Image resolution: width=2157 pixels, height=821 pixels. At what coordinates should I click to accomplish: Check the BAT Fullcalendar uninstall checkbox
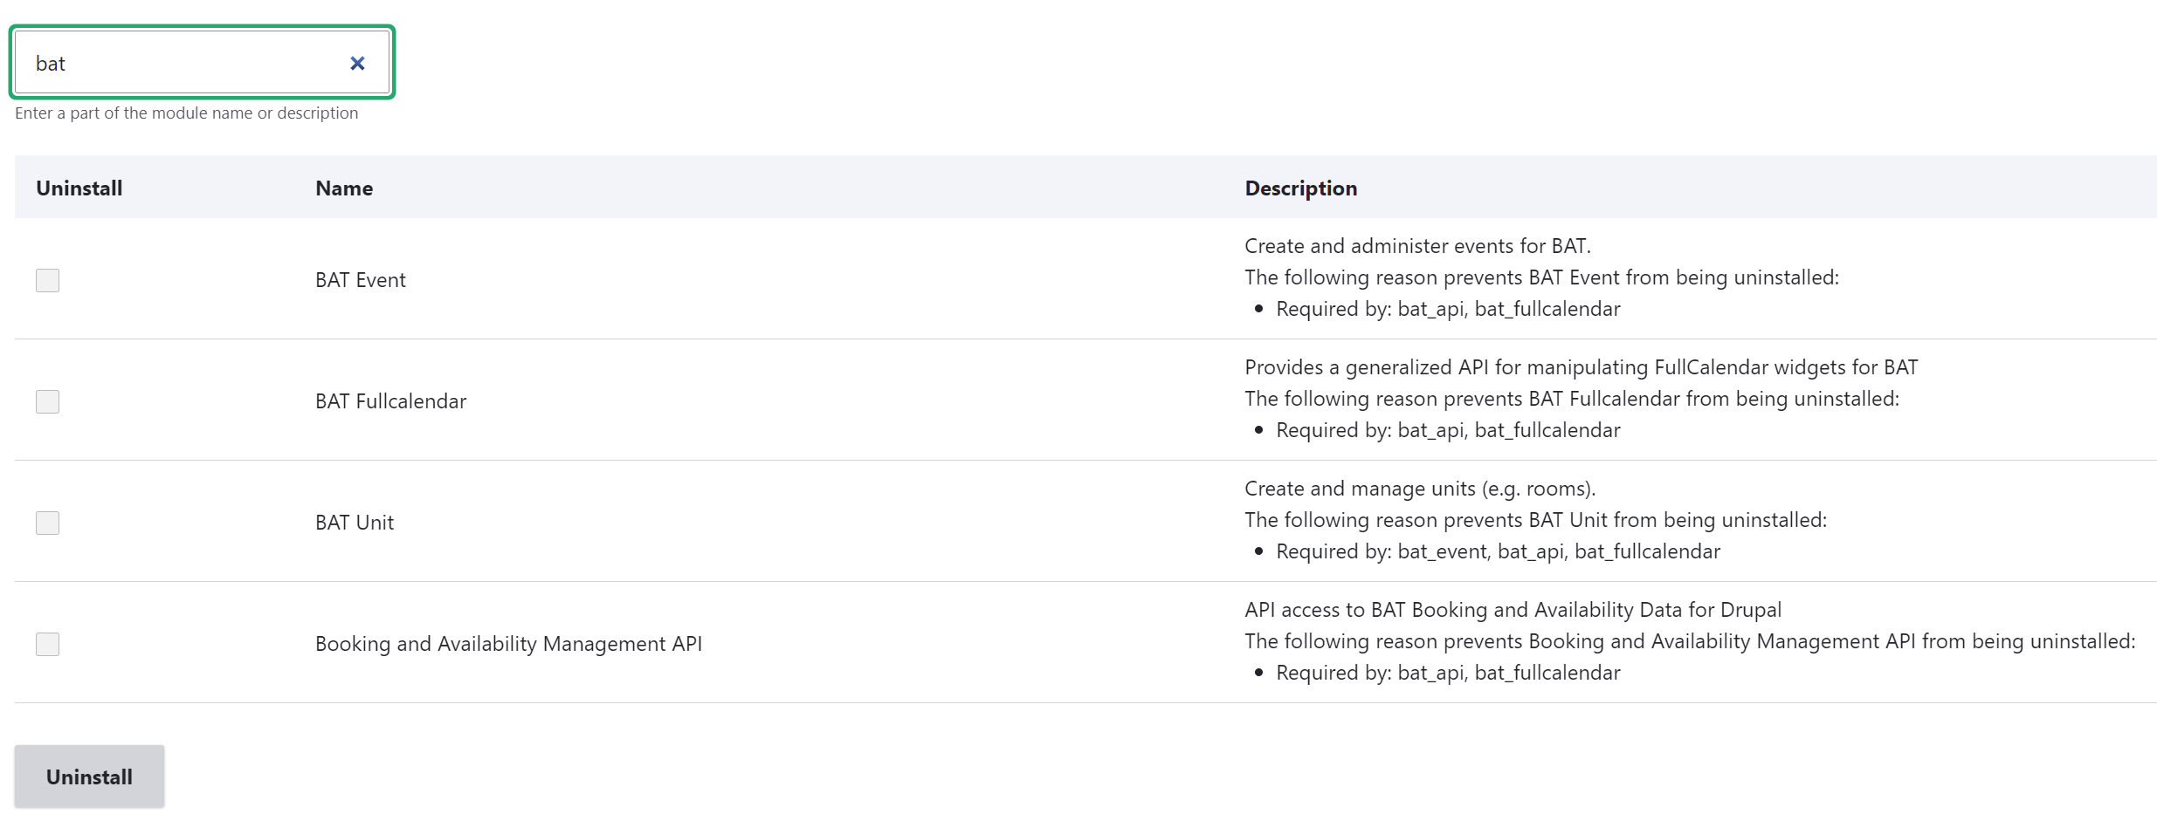coord(47,401)
